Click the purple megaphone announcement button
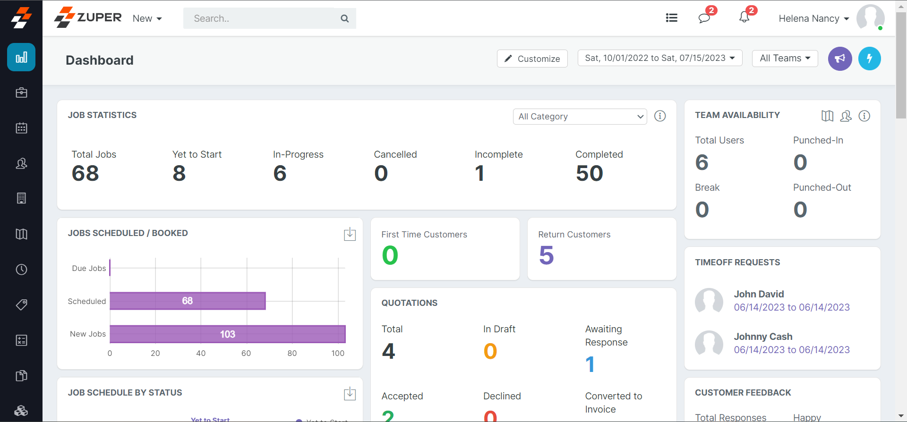Image resolution: width=907 pixels, height=422 pixels. [x=839, y=59]
